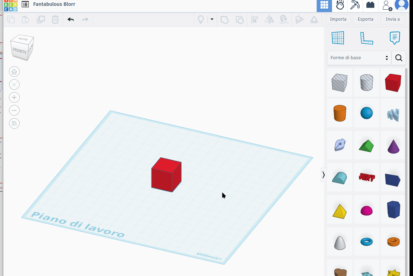Expand the dropdown arrow beside the light bulb
Viewport: 413px width, 276px height.
[212, 19]
